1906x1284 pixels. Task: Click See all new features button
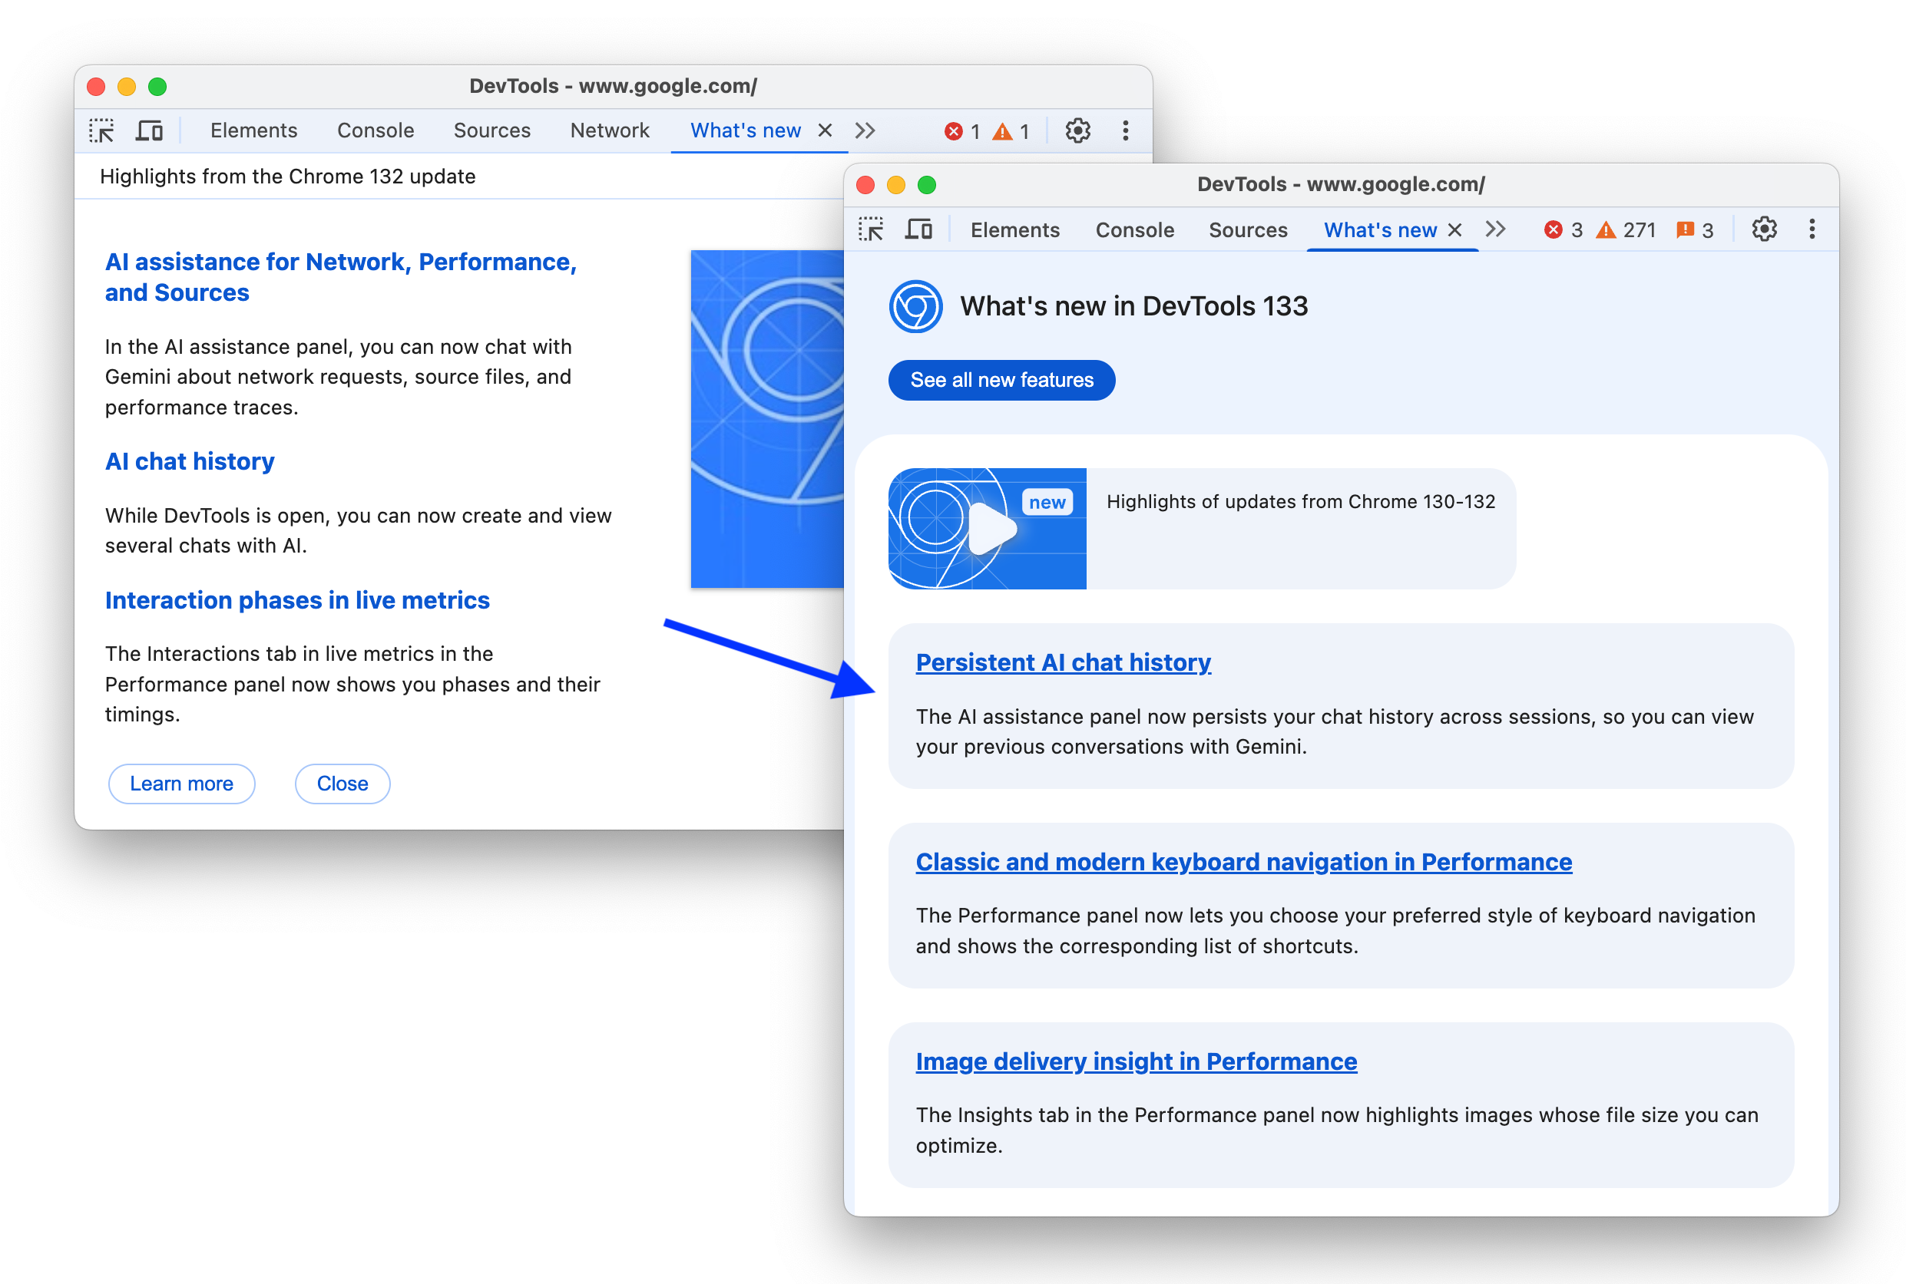1001,380
